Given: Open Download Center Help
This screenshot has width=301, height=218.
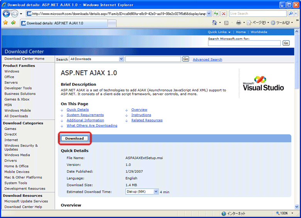Looking at the screenshot, I should tap(23, 207).
